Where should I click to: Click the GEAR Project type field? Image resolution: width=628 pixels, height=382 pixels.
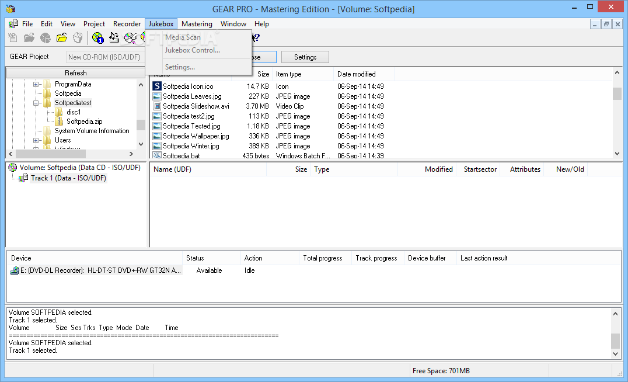[105, 57]
